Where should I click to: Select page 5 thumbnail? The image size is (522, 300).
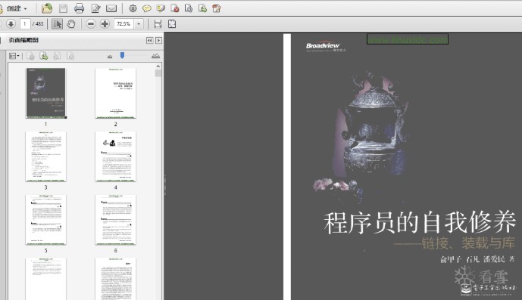coord(46,220)
